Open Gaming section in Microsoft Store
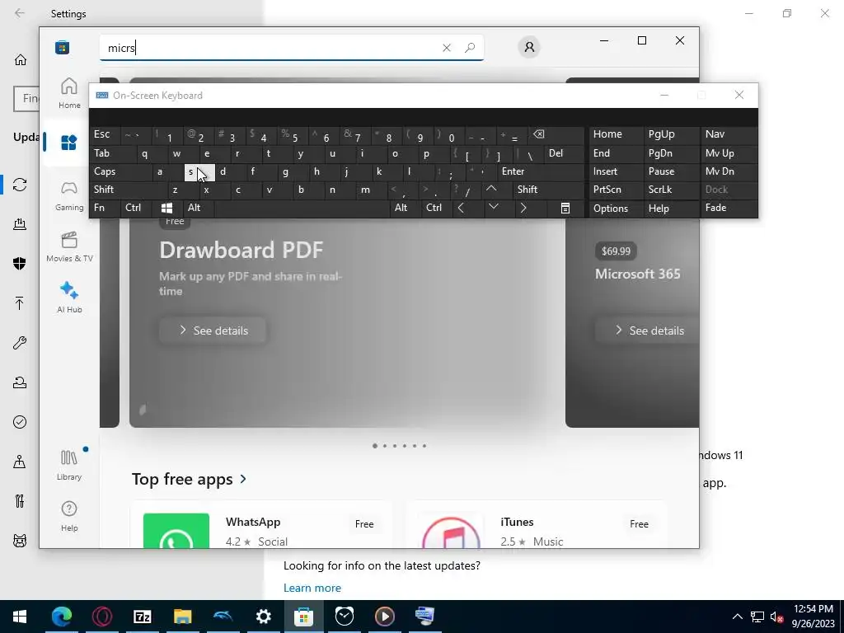The image size is (844, 633). click(69, 195)
